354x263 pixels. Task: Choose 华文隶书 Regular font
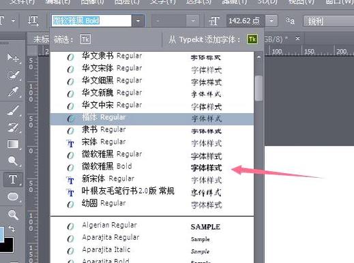tap(152, 57)
